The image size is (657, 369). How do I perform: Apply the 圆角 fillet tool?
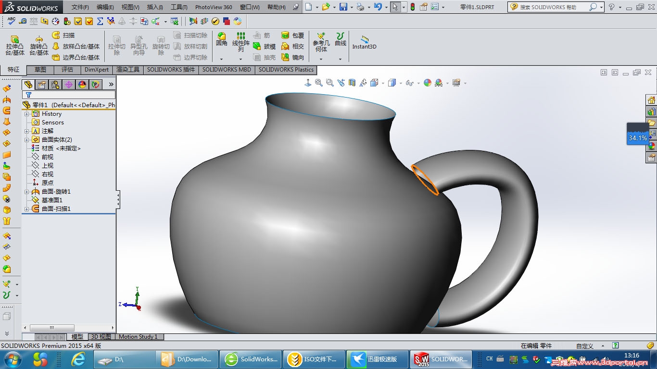222,39
